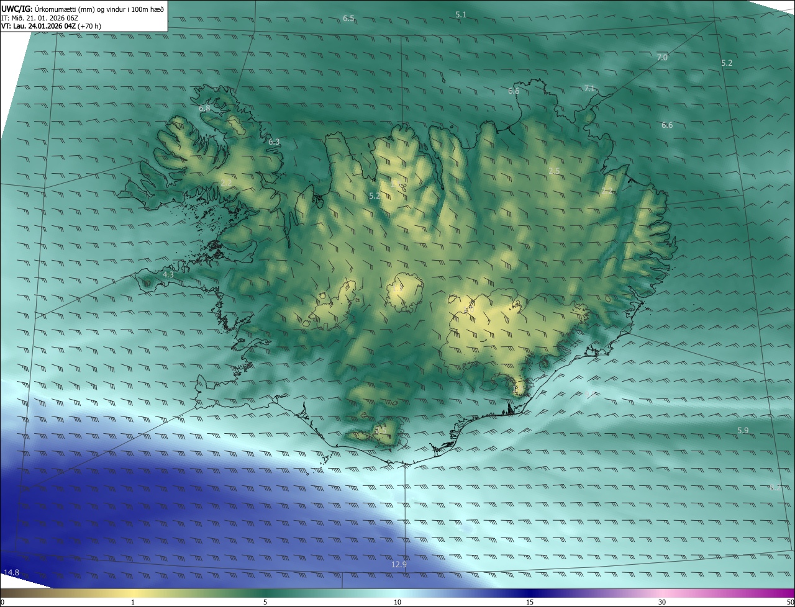Click dark blue color bar above tick 15

tap(530, 593)
